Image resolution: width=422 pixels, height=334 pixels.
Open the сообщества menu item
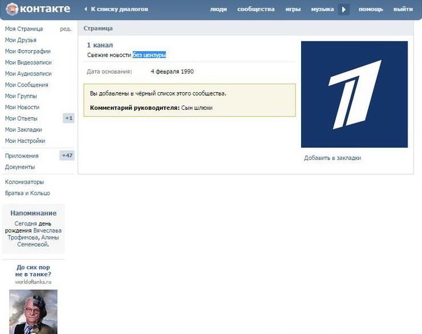(x=255, y=9)
